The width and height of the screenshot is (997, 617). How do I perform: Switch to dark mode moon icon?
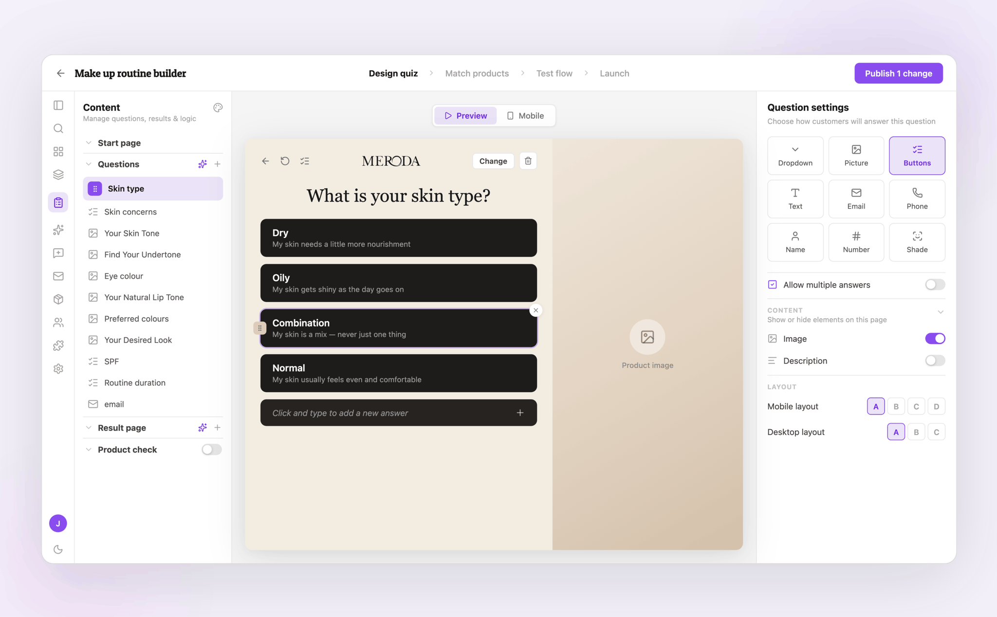pos(58,549)
